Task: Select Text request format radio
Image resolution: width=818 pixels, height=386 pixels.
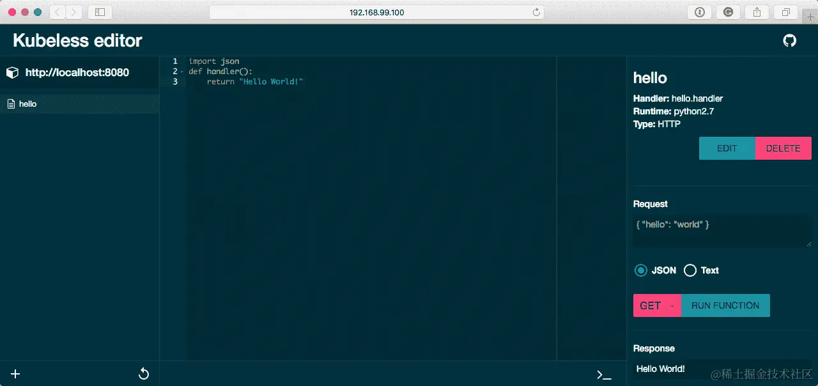Action: tap(690, 270)
